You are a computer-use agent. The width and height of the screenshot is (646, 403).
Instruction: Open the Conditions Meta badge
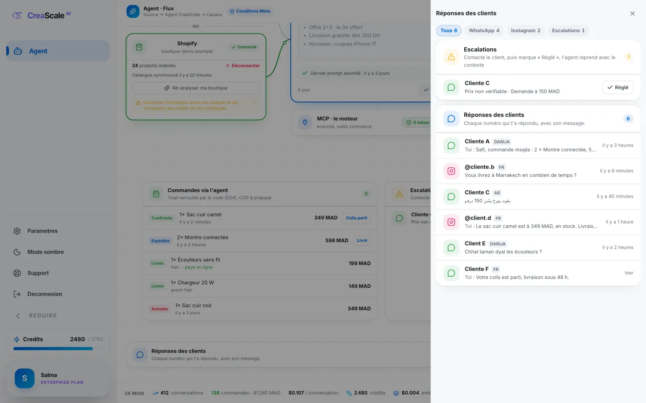tap(250, 11)
